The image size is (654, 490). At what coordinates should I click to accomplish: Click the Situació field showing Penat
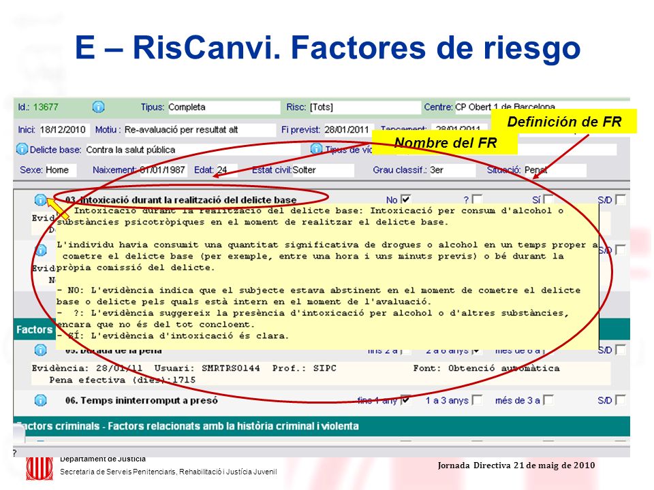(x=555, y=170)
